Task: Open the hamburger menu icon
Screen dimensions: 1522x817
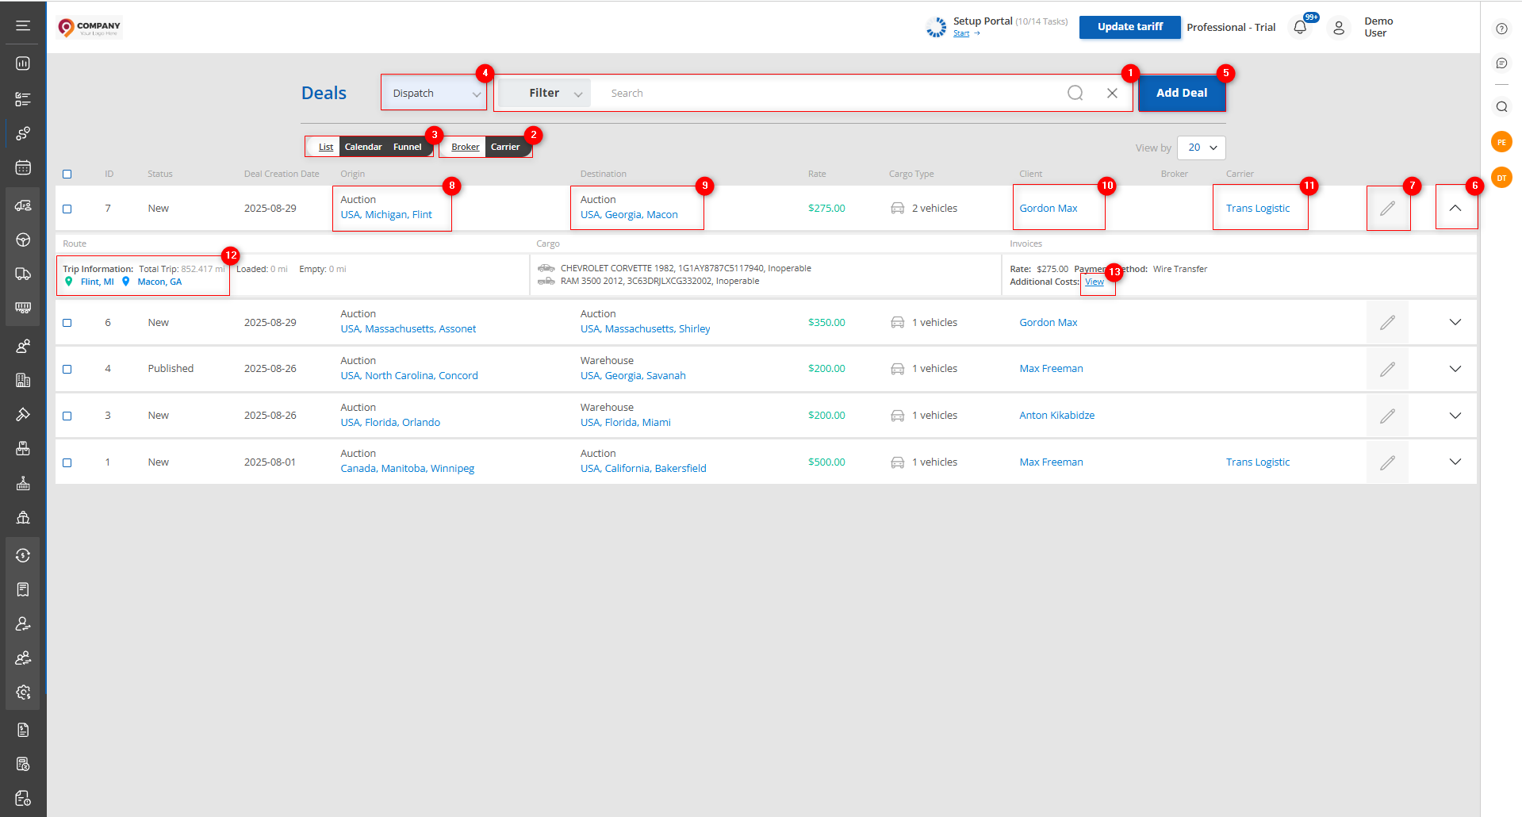Action: [23, 26]
